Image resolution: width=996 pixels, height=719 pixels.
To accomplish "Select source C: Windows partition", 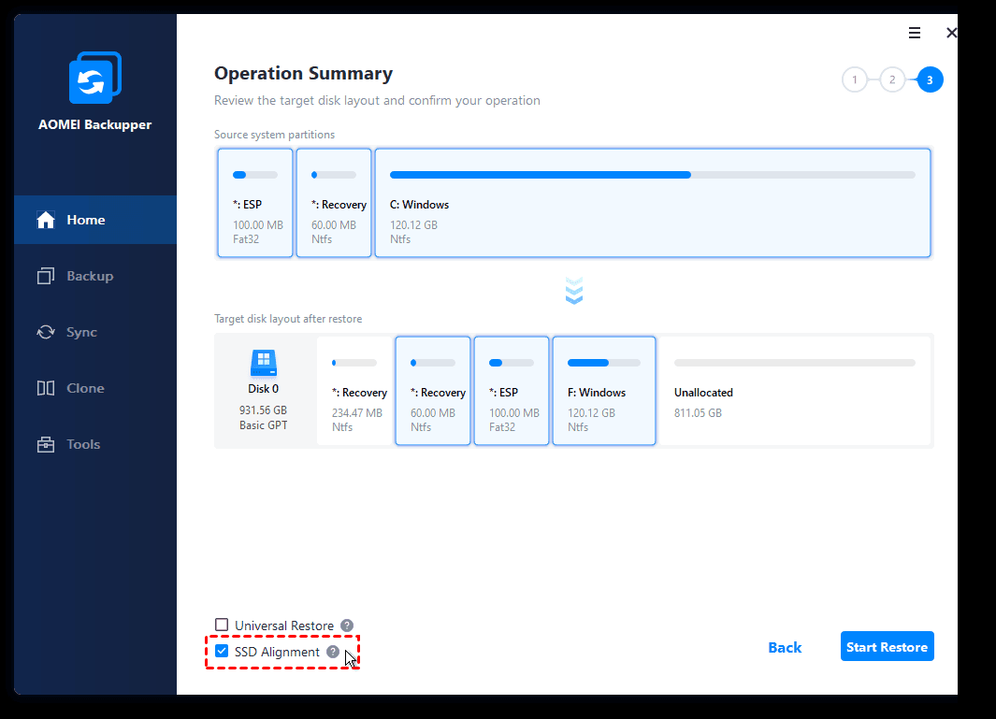I will coord(653,203).
